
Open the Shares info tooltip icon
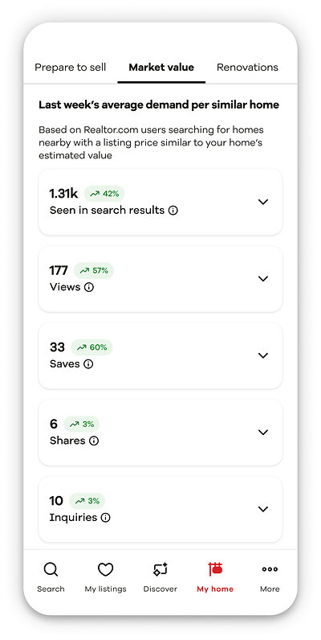click(x=94, y=441)
